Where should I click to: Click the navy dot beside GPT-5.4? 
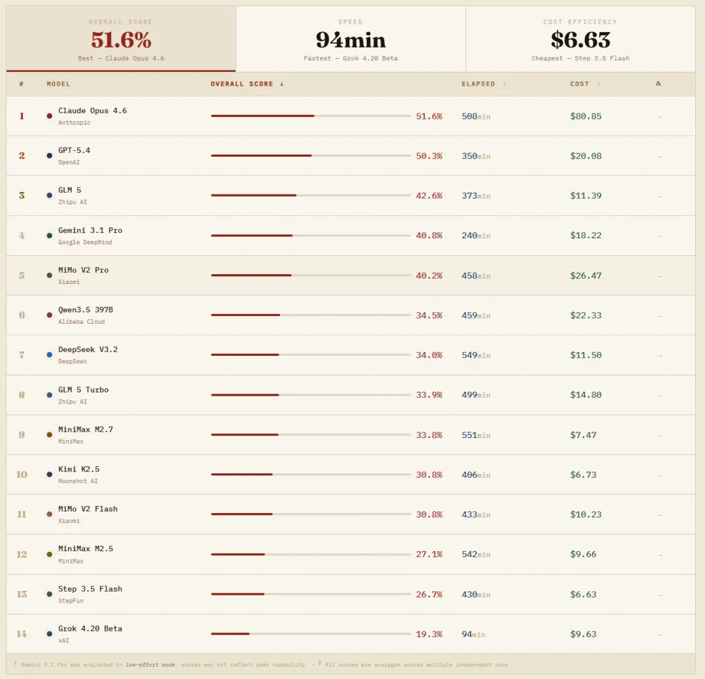coord(50,155)
